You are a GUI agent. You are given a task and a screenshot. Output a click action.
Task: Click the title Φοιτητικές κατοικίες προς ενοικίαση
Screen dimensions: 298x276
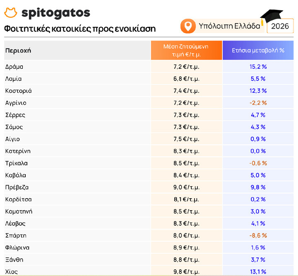[x=80, y=29]
